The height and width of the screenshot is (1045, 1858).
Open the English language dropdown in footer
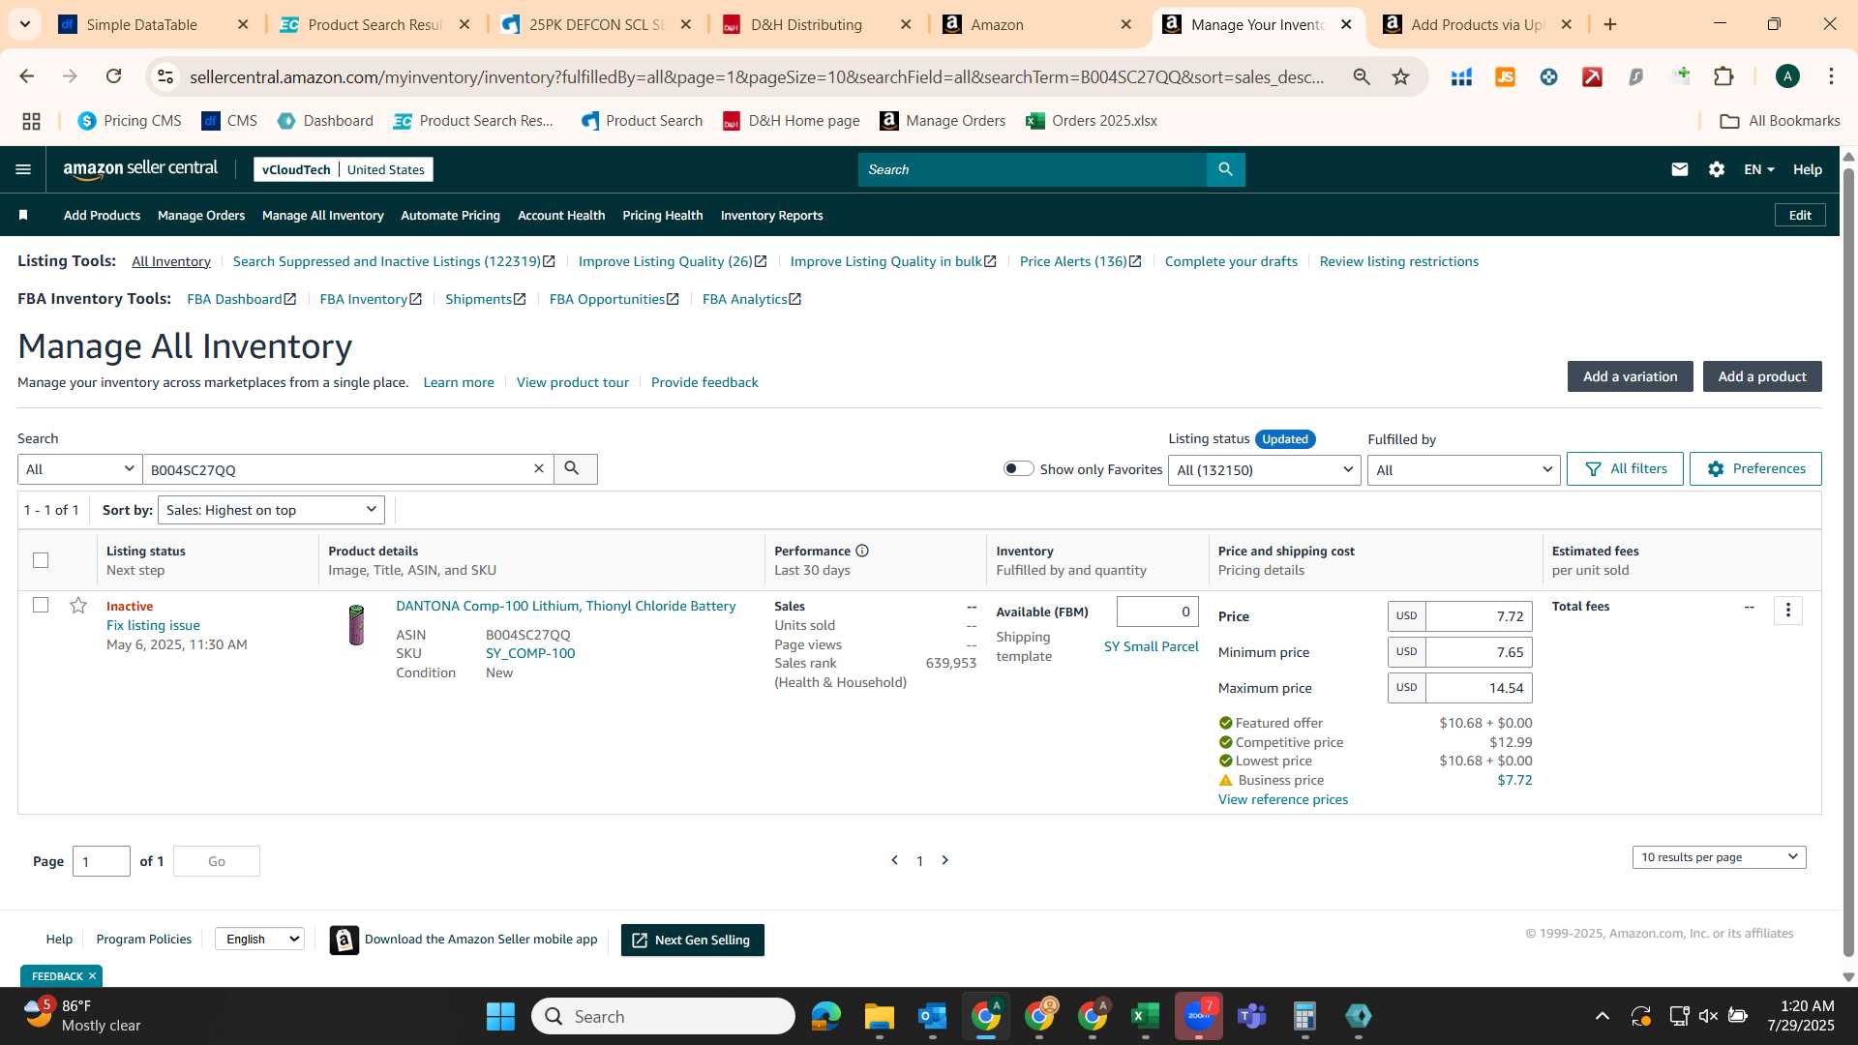coord(259,939)
